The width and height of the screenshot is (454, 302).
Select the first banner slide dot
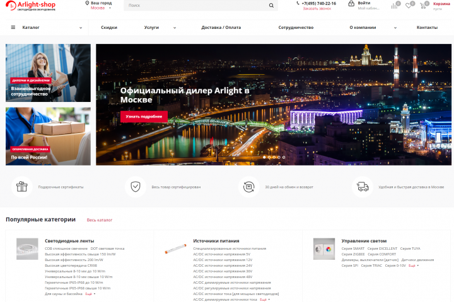click(264, 157)
